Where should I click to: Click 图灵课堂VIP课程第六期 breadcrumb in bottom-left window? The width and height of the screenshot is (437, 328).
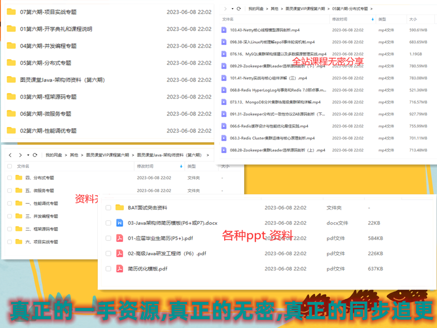[x=107, y=155]
